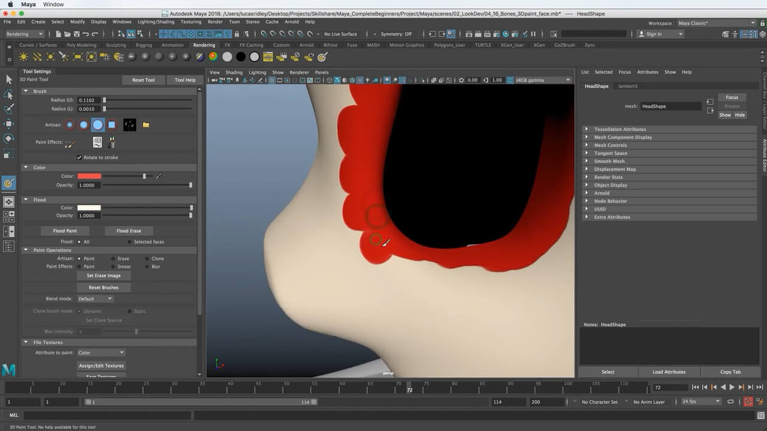Open the Attribute to paint dropdown
The height and width of the screenshot is (431, 767).
coord(101,353)
